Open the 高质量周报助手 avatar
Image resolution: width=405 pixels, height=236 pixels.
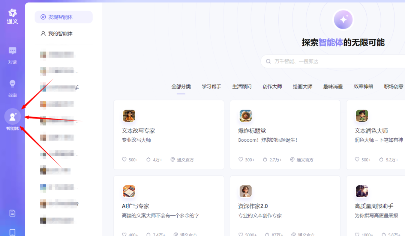click(361, 191)
